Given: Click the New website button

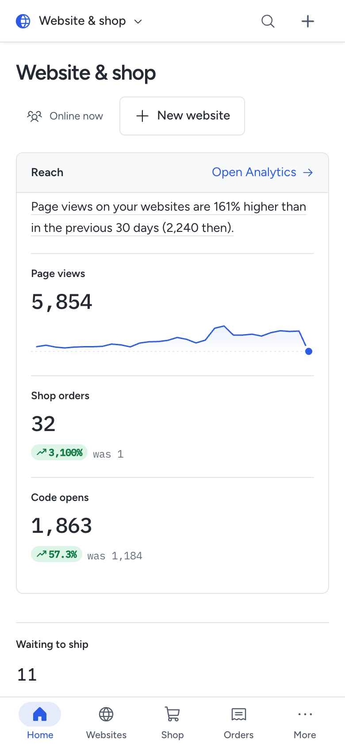Looking at the screenshot, I should pos(182,116).
